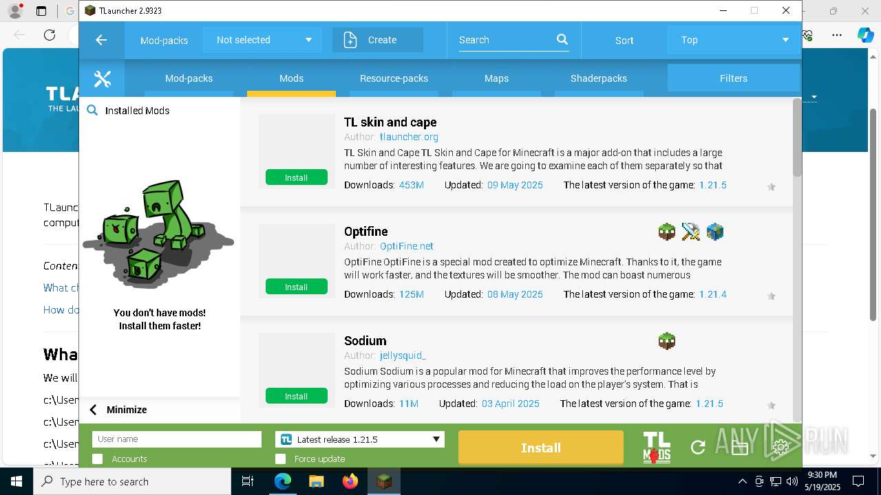881x495 pixels.
Task: Open Task View on the taskbar
Action: (x=248, y=481)
